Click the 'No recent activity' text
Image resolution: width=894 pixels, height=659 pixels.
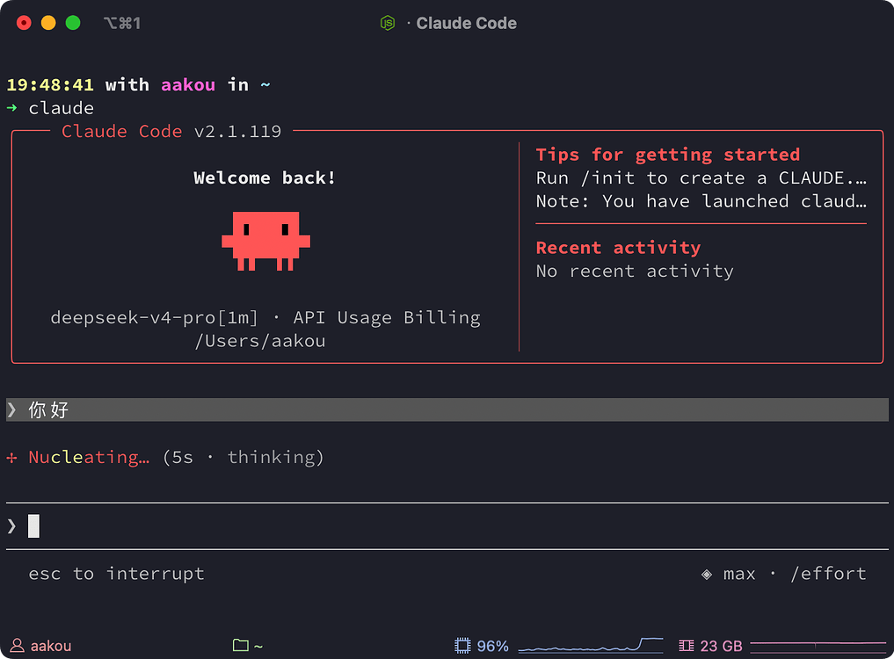click(x=635, y=271)
